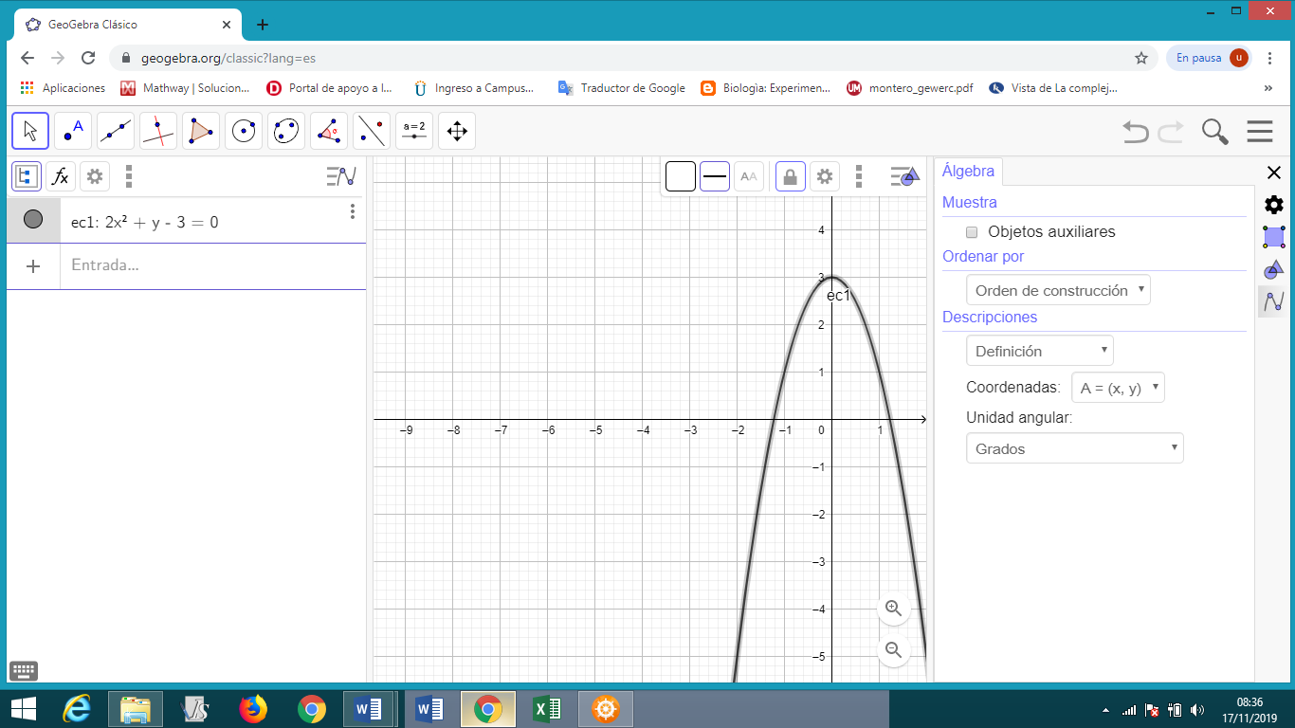Image resolution: width=1295 pixels, height=728 pixels.
Task: Switch to the Álgebra tab
Action: coord(968,171)
